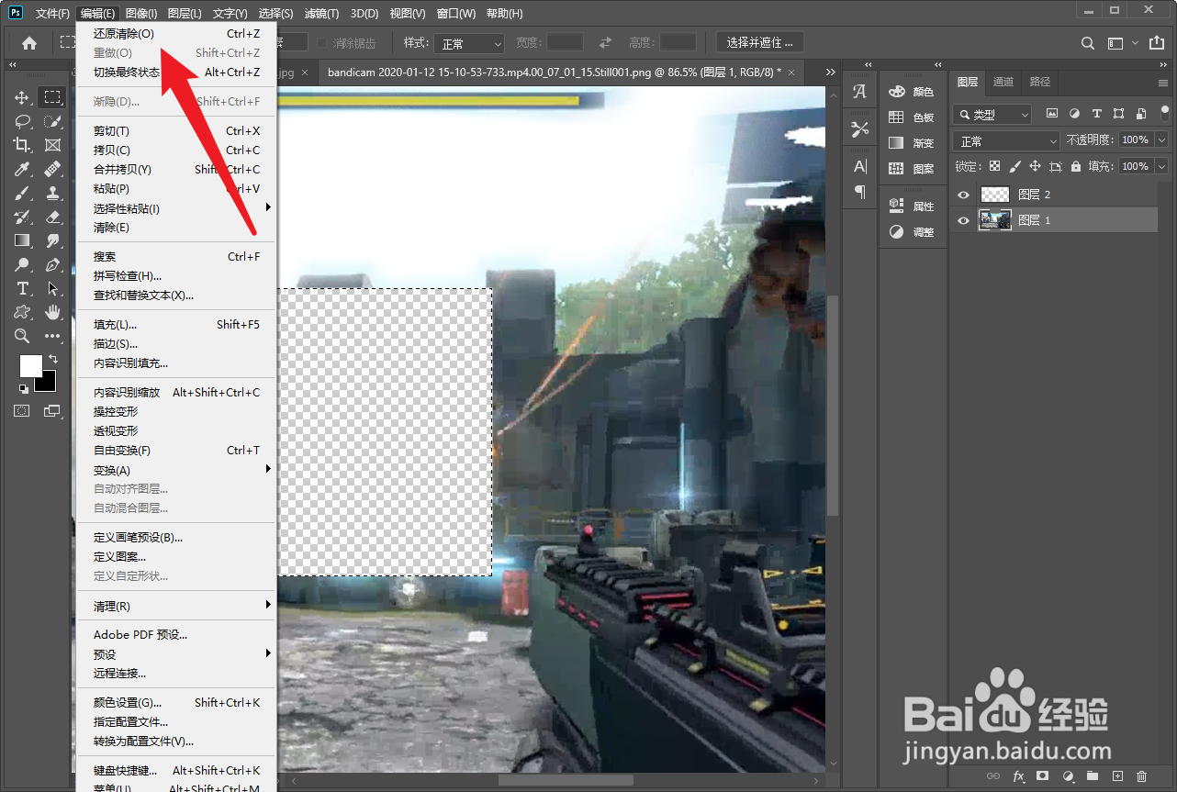Select the Eraser tool

coord(52,217)
